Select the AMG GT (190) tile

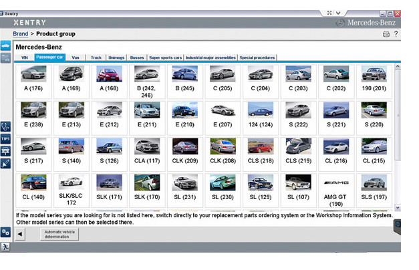coord(336,190)
